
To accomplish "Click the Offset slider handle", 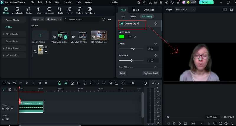I will pos(133,49).
